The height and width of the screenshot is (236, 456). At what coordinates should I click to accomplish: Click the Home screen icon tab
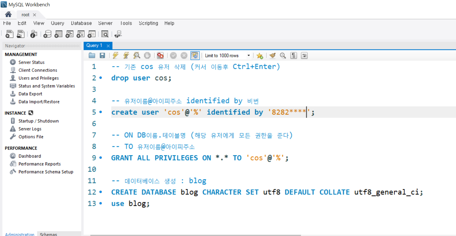(x=8, y=14)
